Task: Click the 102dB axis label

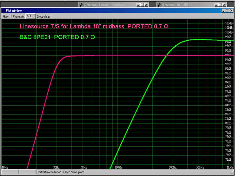Action: pos(229,23)
